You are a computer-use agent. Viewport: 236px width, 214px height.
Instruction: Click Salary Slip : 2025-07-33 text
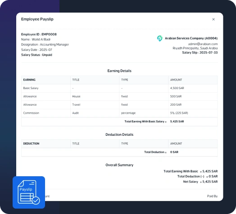click(200, 53)
